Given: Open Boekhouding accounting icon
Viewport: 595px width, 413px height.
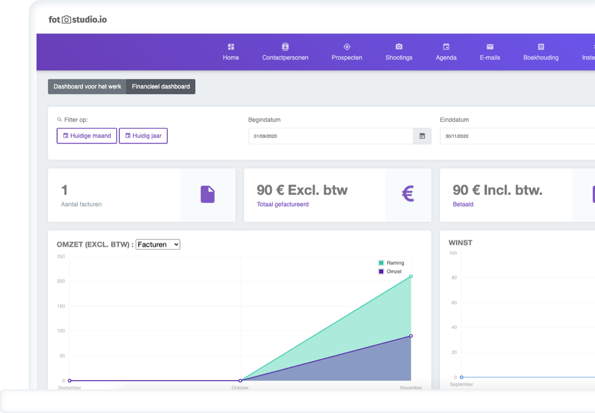Looking at the screenshot, I should [541, 47].
